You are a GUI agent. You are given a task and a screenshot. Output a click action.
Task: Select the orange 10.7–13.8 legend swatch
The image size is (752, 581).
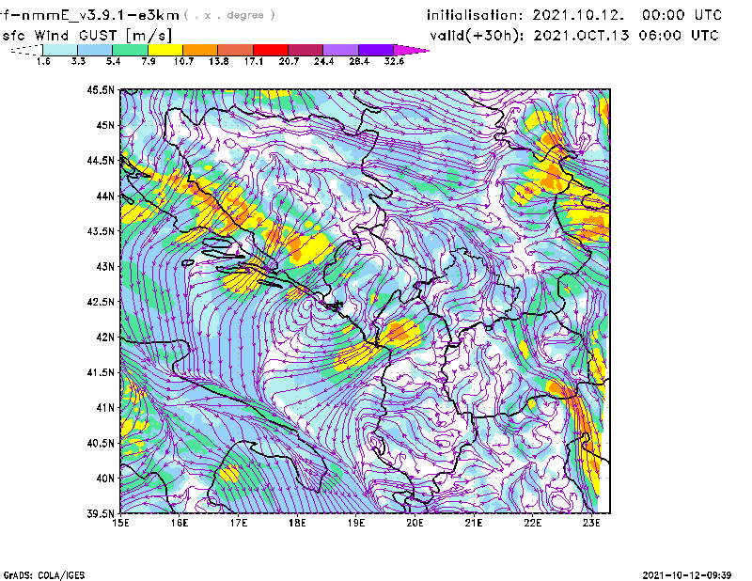[200, 50]
